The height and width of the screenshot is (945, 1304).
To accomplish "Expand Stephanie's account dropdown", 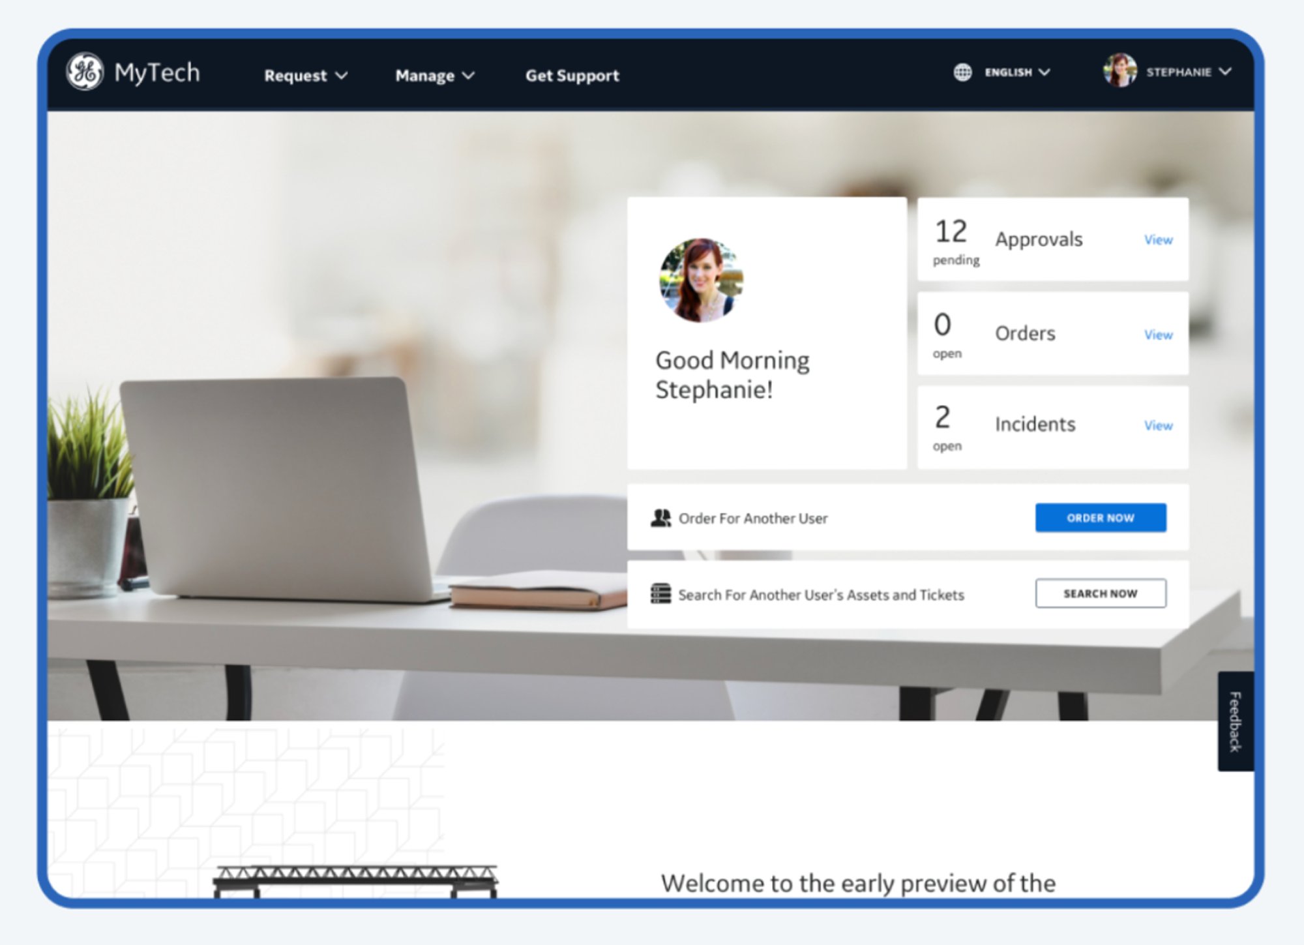I will tap(1187, 72).
